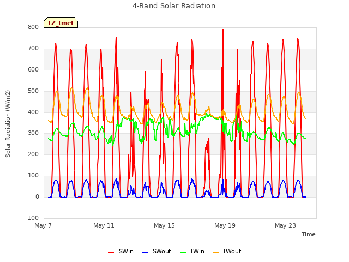Image resolution: width=349 pixels, height=262 pixels.
Task: Click the May 23 x-axis tick label
Action: tap(285, 225)
